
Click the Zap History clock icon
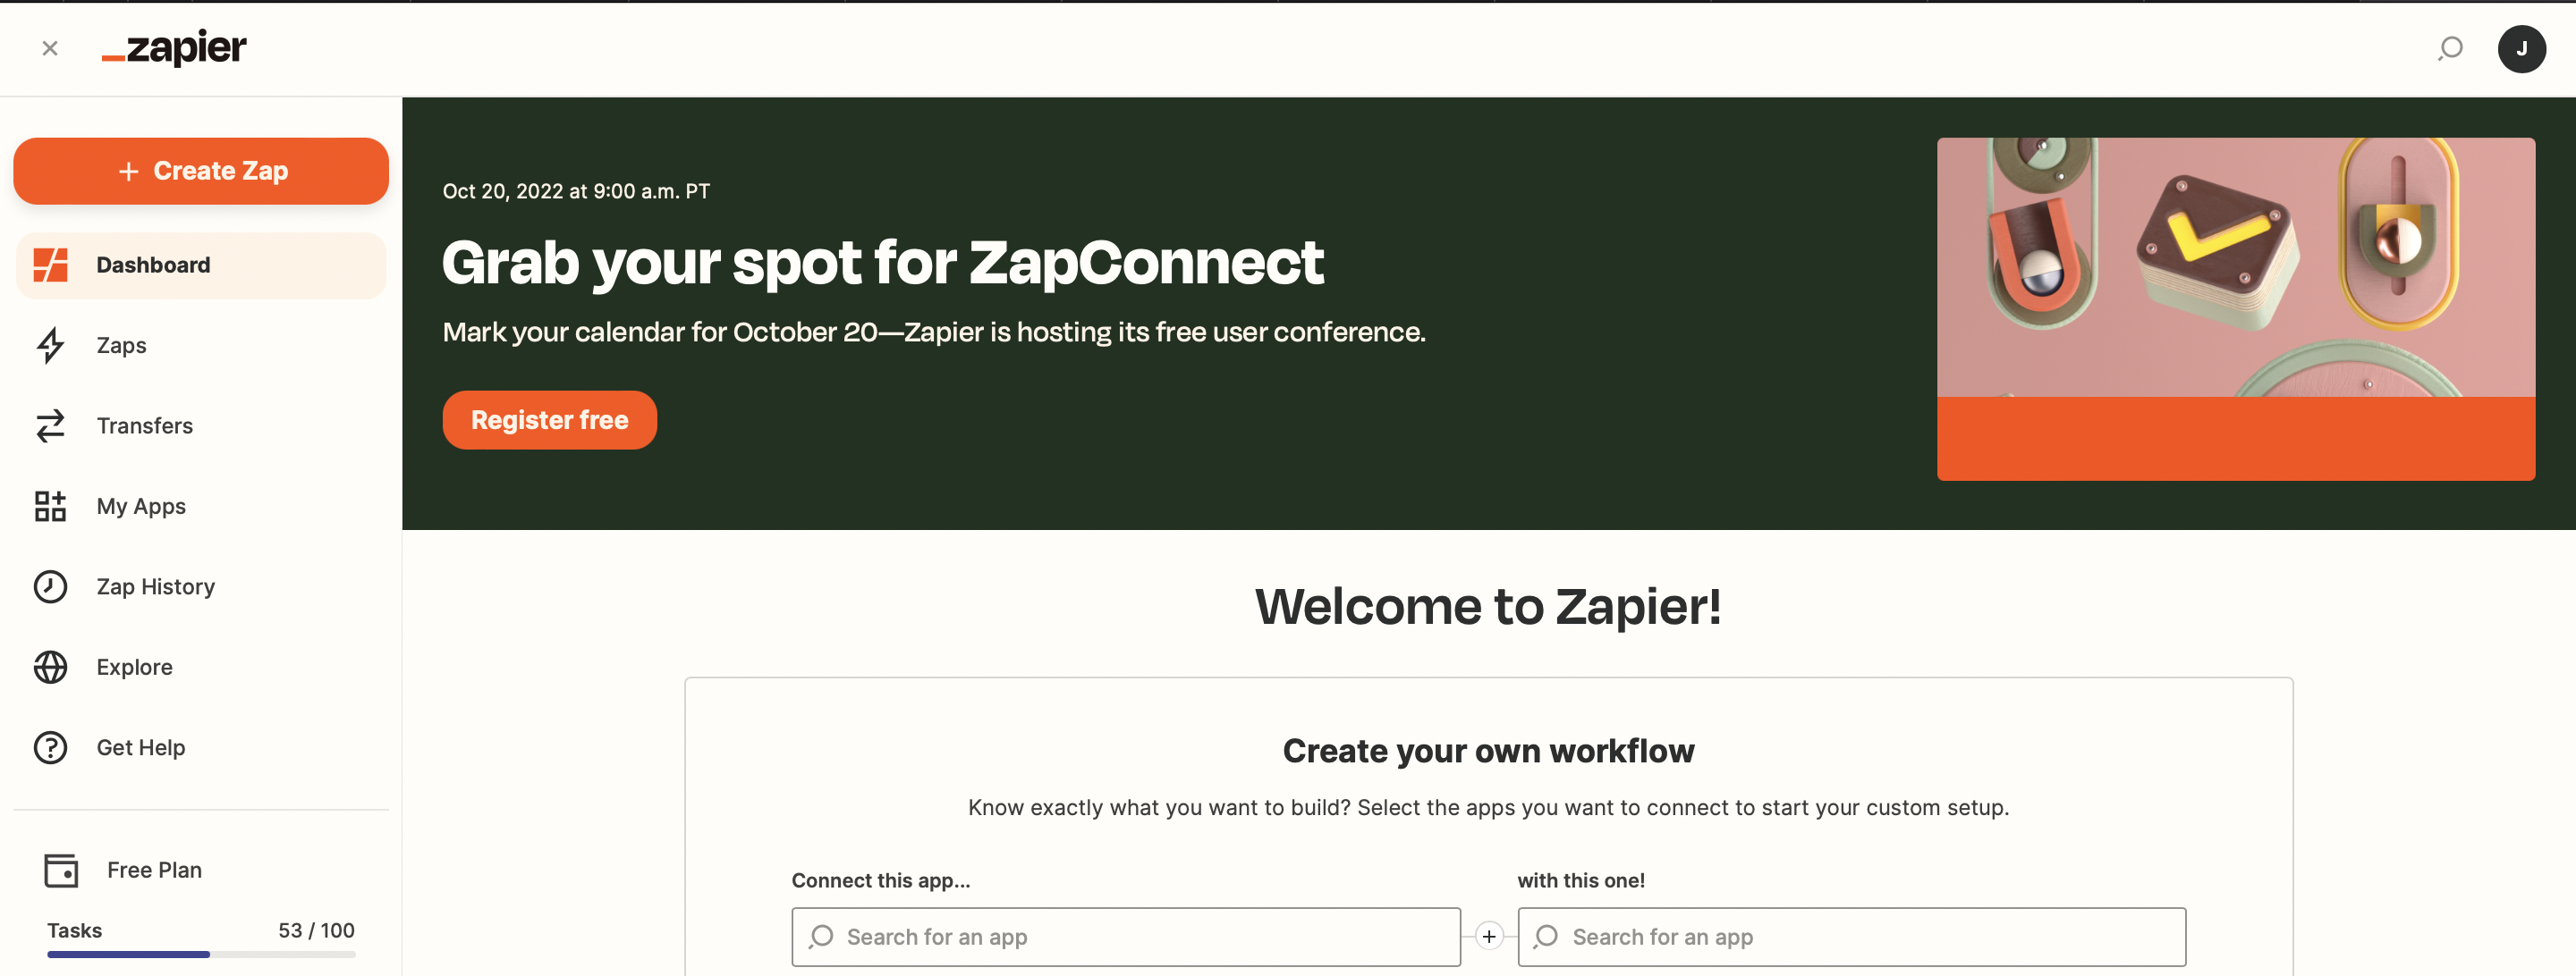50,586
